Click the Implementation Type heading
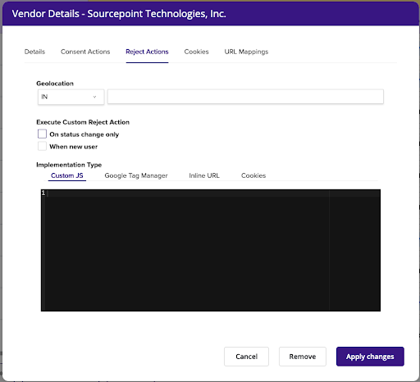 69,165
